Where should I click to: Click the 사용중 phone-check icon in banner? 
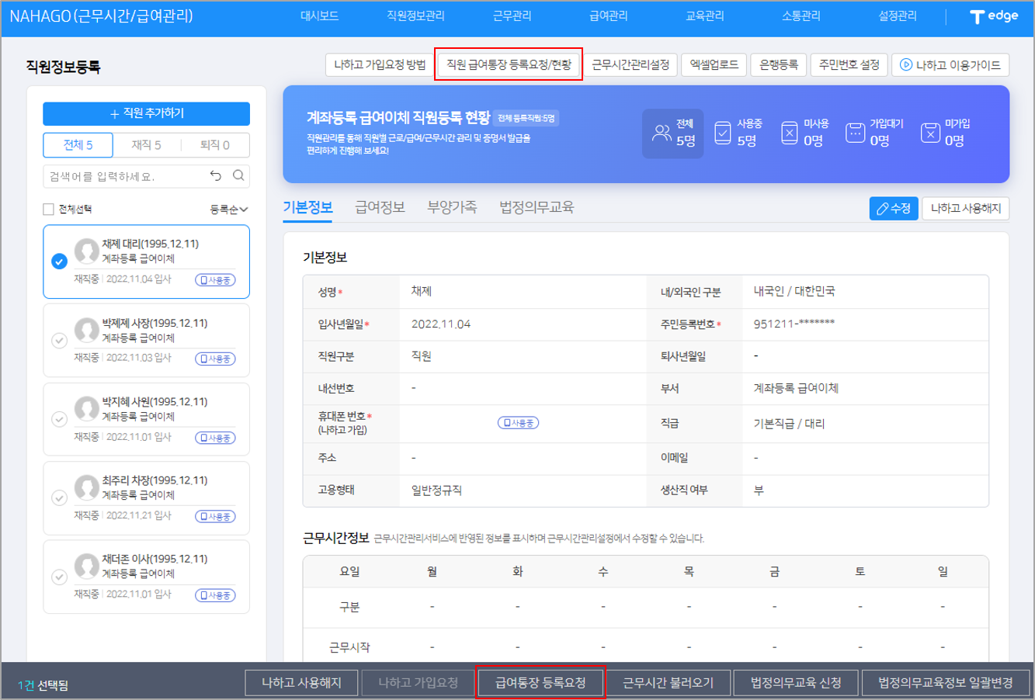point(722,133)
